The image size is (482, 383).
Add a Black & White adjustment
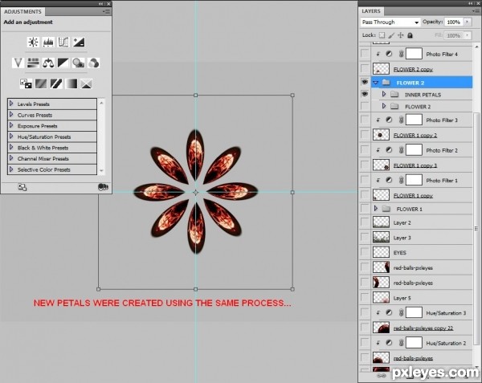(63, 63)
